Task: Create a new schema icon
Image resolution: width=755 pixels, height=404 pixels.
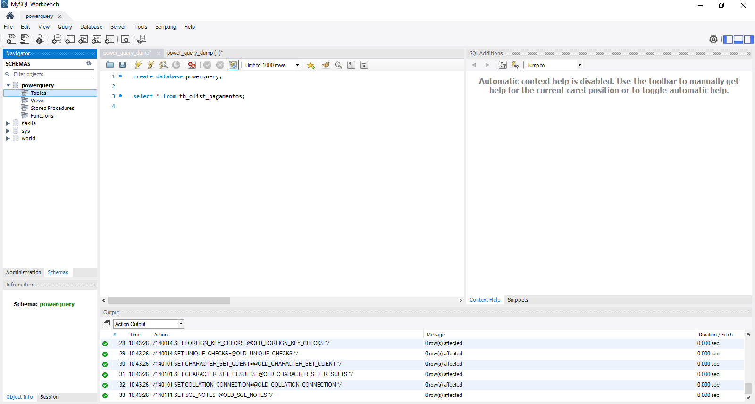Action: coord(57,40)
